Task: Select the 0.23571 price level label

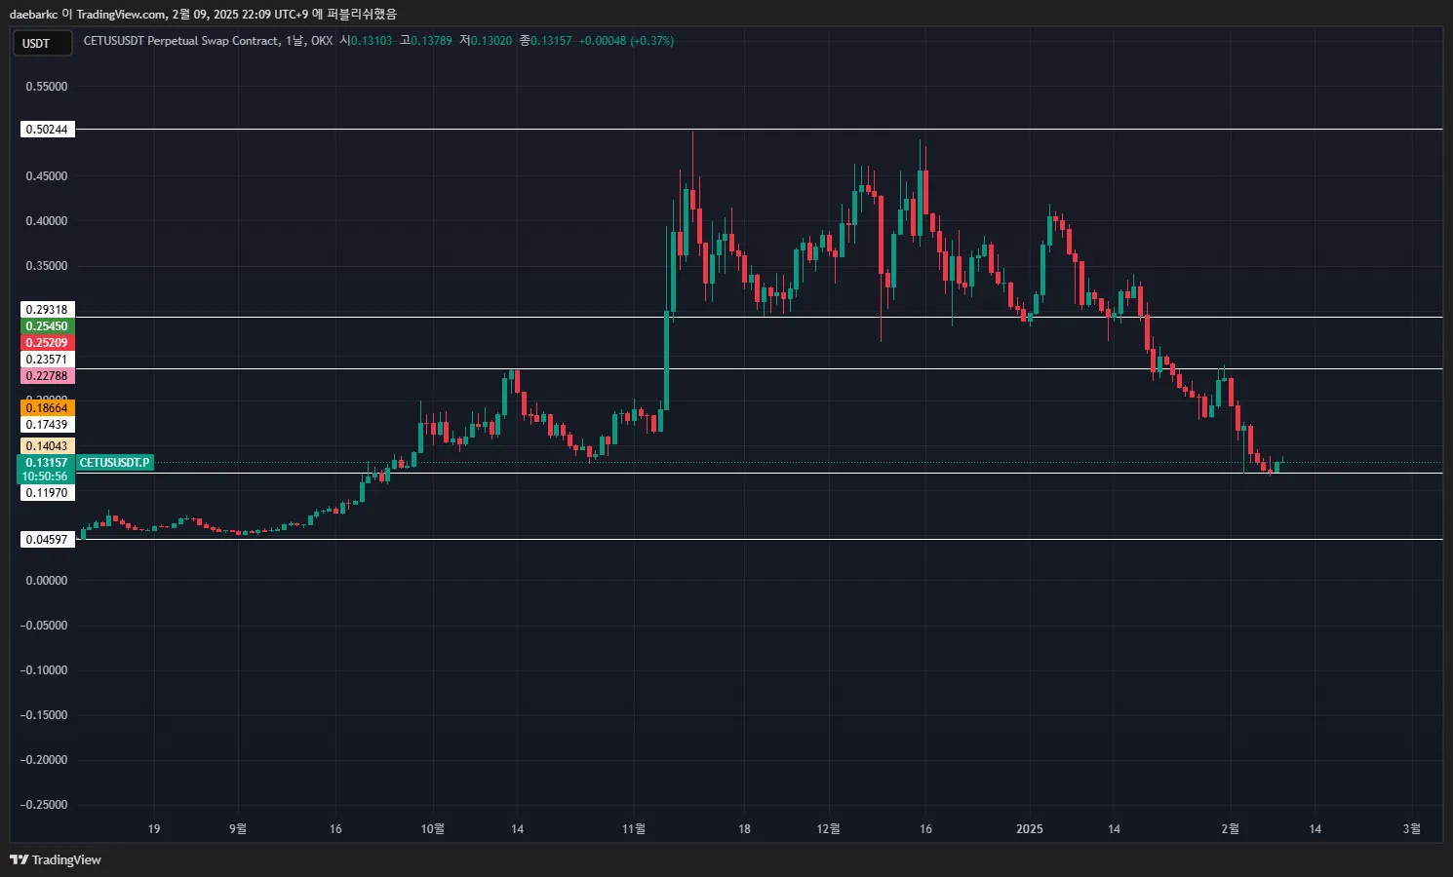Action: coord(47,360)
